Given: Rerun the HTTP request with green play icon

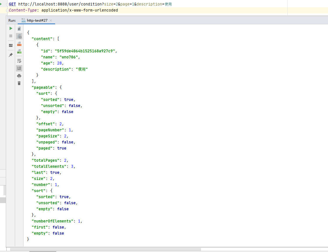Looking at the screenshot, I should 11,28.
